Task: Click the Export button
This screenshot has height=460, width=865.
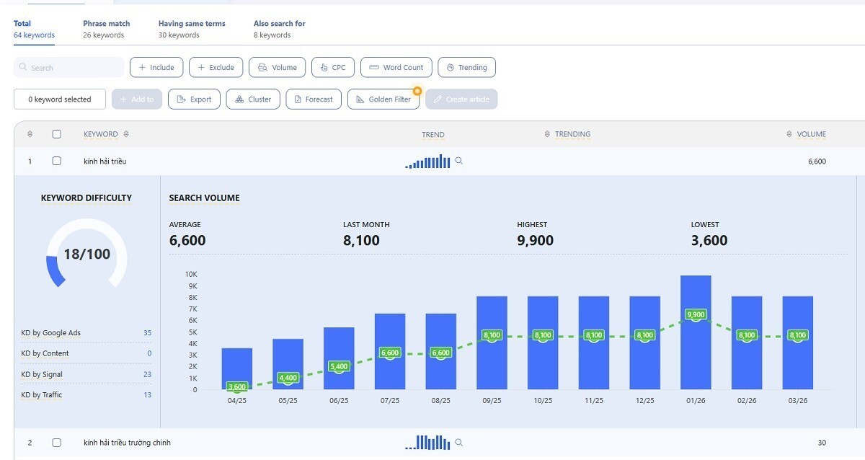Action: point(194,99)
